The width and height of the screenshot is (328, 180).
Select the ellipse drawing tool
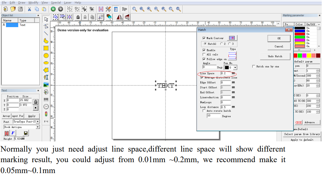click(46, 63)
